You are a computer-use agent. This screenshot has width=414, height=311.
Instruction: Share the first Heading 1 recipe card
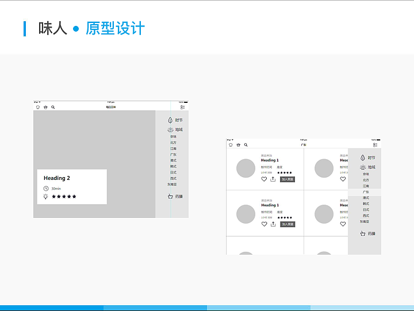click(x=273, y=179)
